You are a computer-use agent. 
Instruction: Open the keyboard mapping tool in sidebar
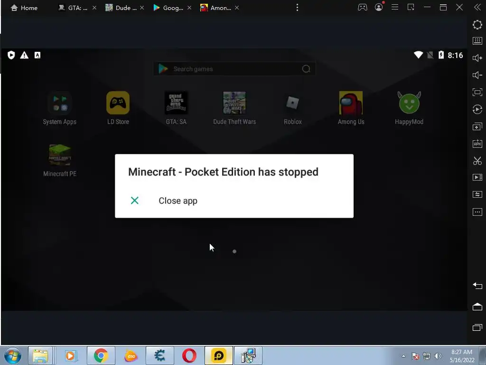(x=477, y=41)
